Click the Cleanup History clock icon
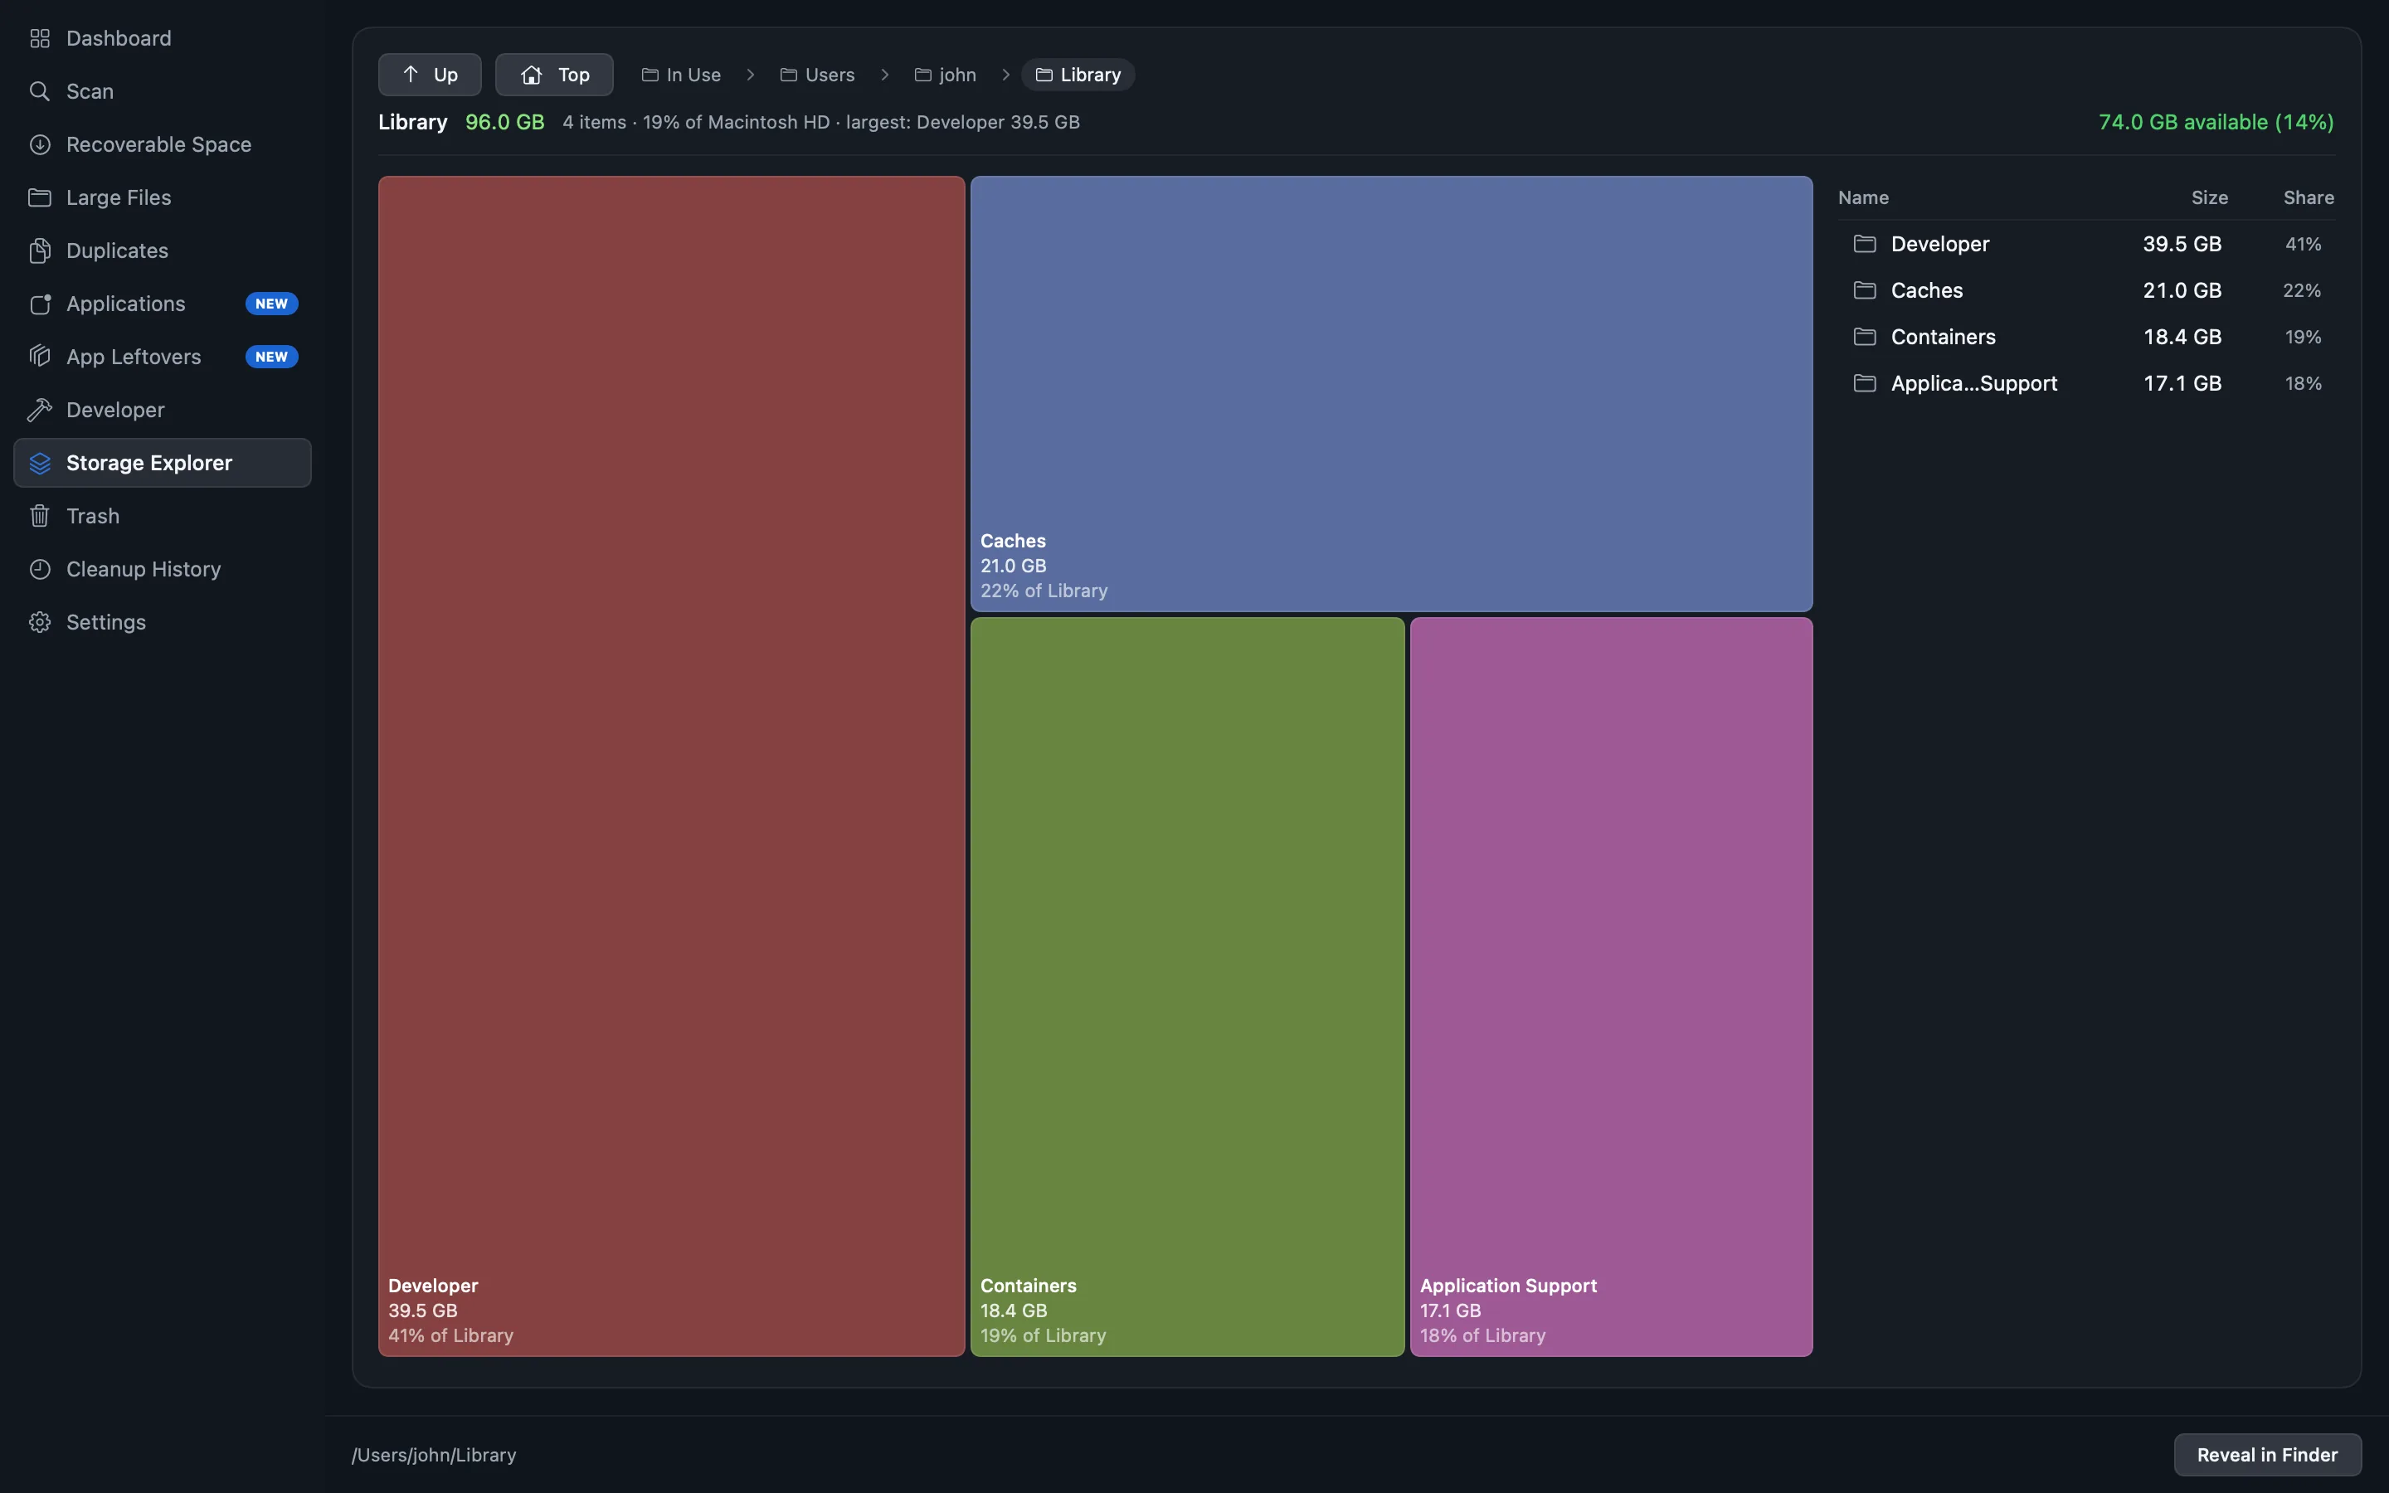Screen dimensions: 2389x1493 pyautogui.click(x=40, y=570)
